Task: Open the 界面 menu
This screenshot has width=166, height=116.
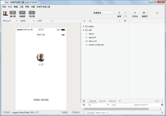Action: (x=27, y=7)
